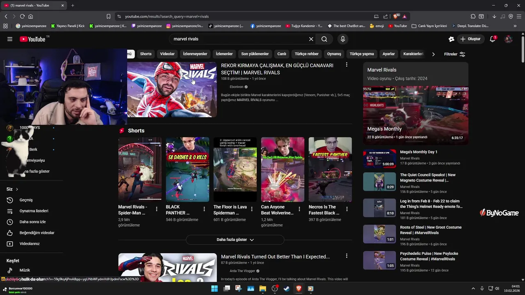The image size is (525, 295).
Task: Open The Quiet Council Speaks video
Action: pos(428,177)
